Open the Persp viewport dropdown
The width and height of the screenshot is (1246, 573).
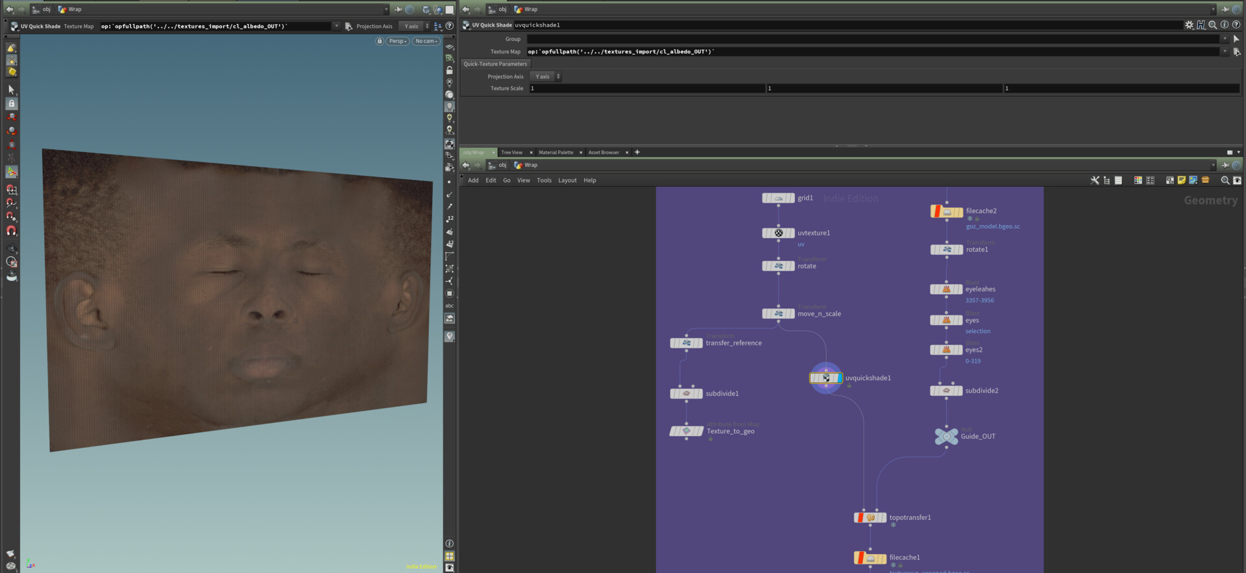397,41
